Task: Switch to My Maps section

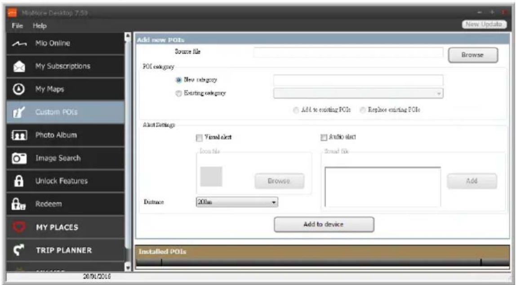Action: point(66,89)
